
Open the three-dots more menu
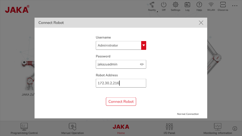(x=235, y=6)
